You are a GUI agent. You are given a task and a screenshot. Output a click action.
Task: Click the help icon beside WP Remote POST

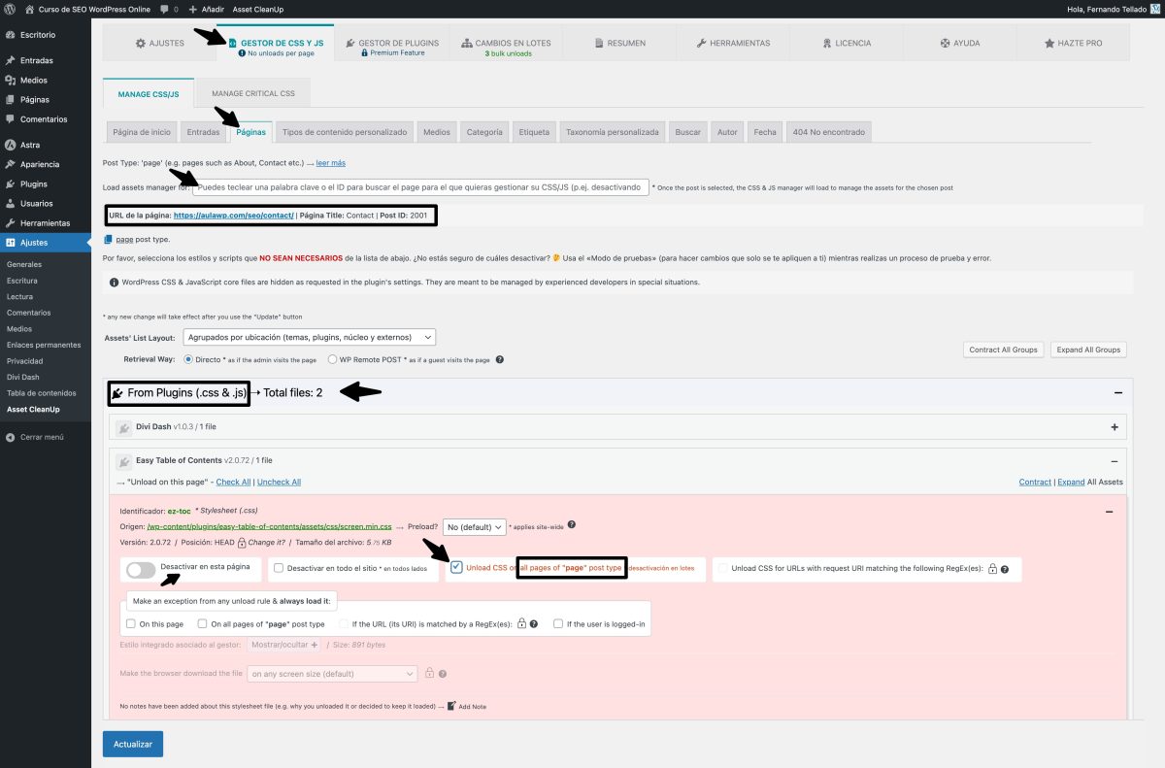500,359
